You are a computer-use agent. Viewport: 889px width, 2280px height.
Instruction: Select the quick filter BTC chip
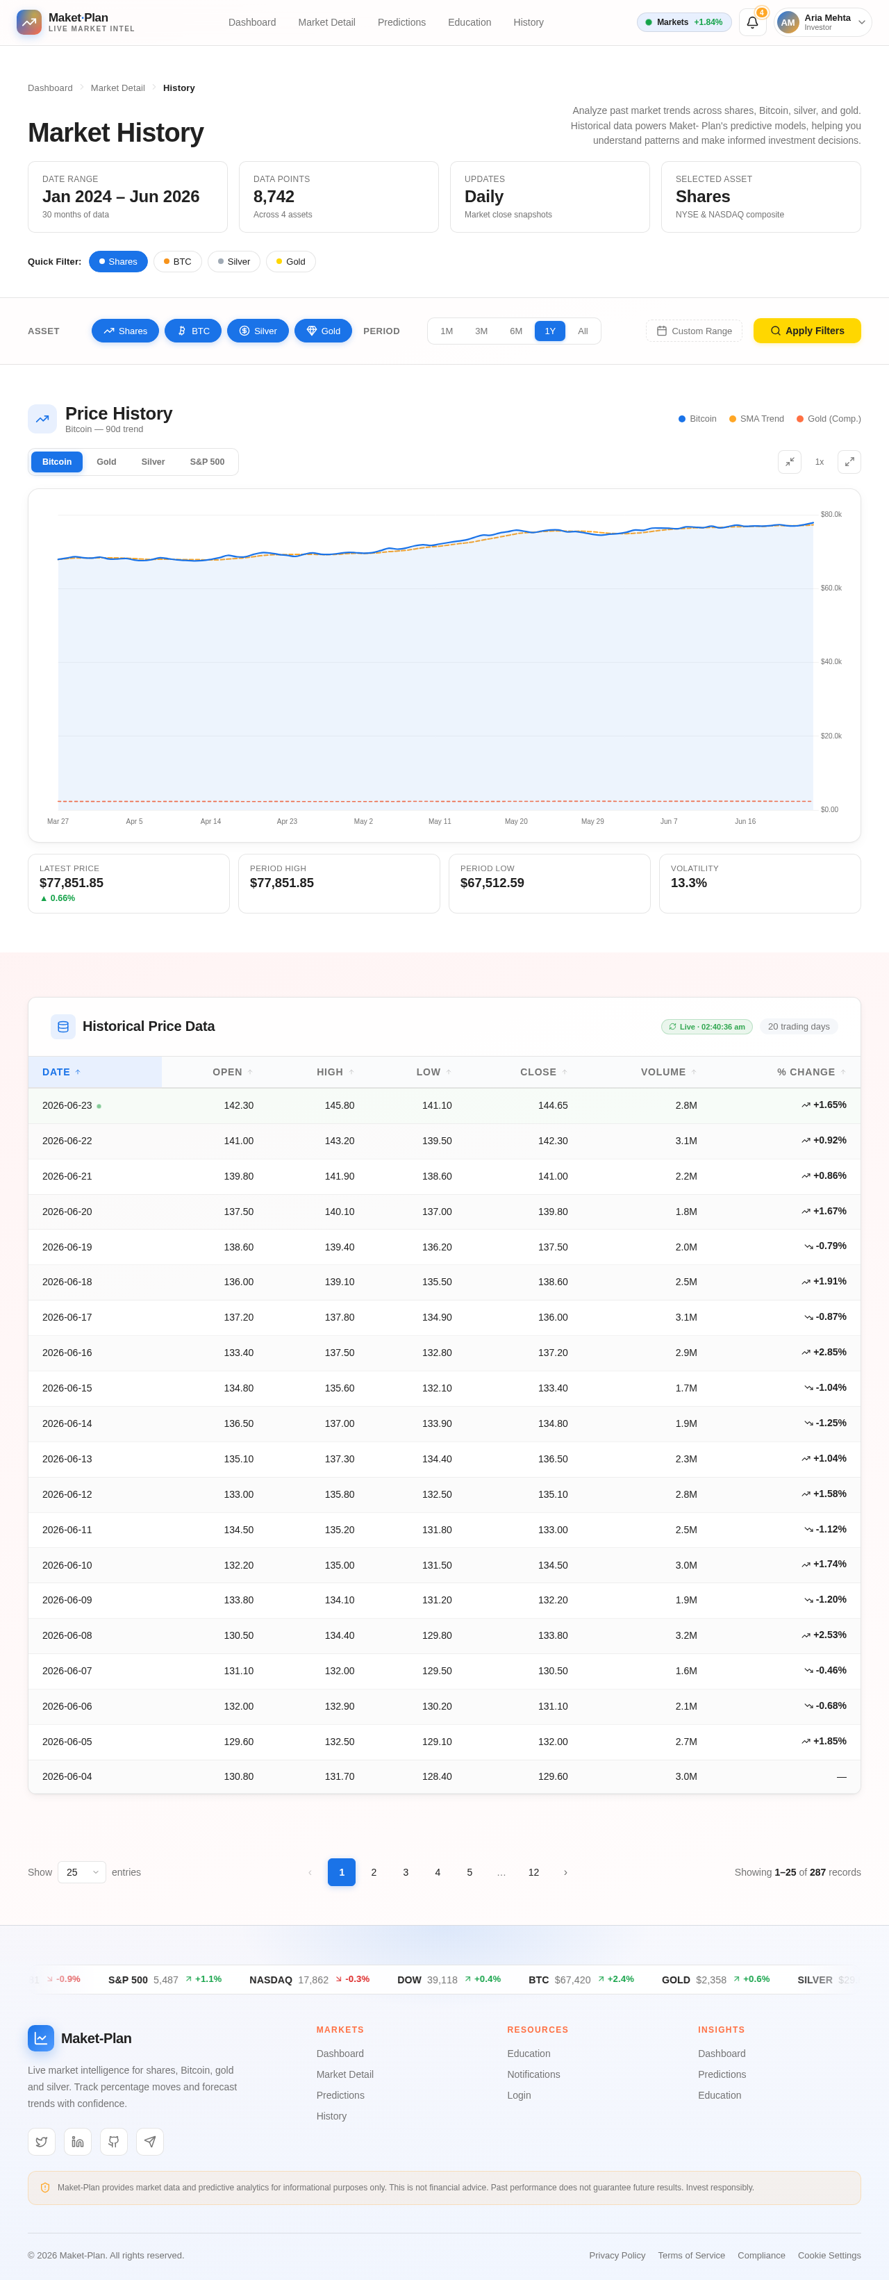point(178,262)
